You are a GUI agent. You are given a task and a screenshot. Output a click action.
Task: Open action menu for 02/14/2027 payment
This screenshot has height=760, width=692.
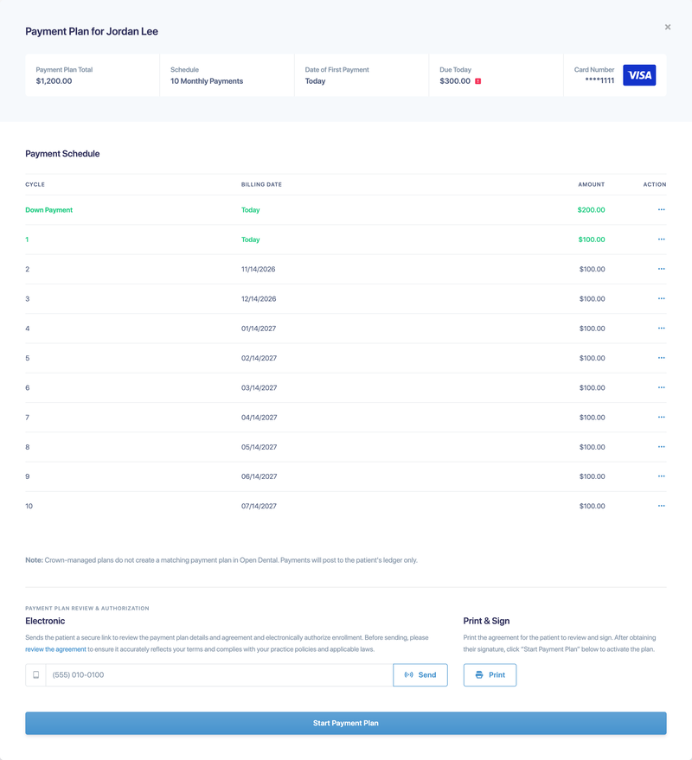(x=661, y=358)
